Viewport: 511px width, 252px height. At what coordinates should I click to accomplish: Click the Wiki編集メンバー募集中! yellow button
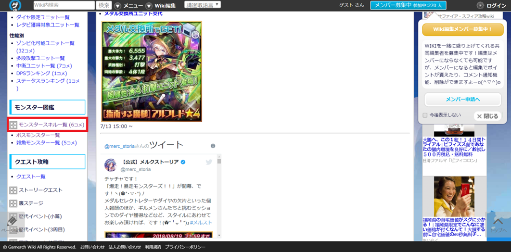(x=463, y=29)
